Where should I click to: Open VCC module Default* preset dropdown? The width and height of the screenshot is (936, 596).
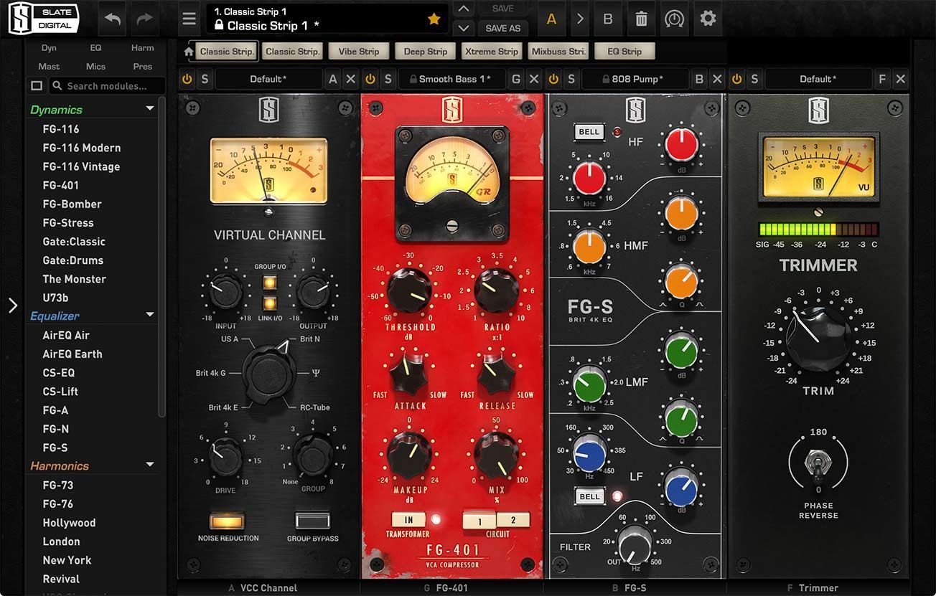pyautogui.click(x=268, y=79)
